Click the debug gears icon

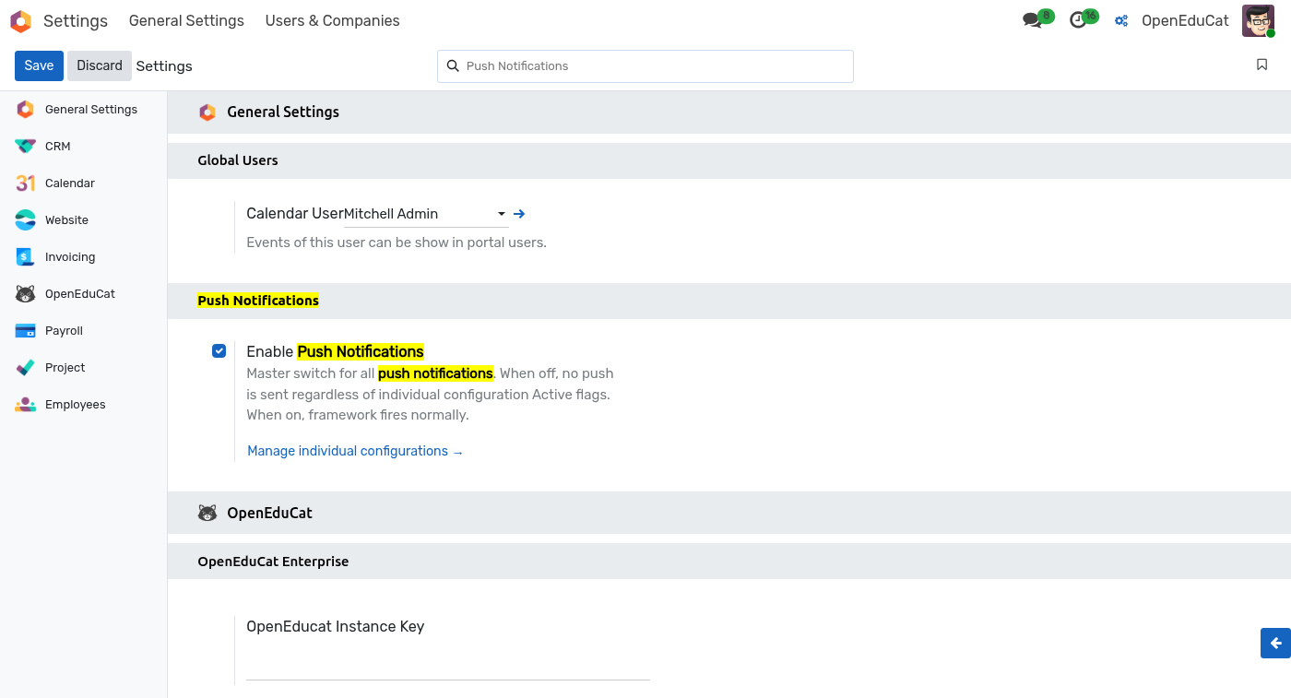[x=1121, y=21]
